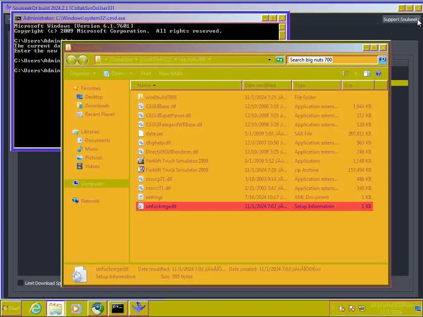Click Action Center flag tray icon

352,309
